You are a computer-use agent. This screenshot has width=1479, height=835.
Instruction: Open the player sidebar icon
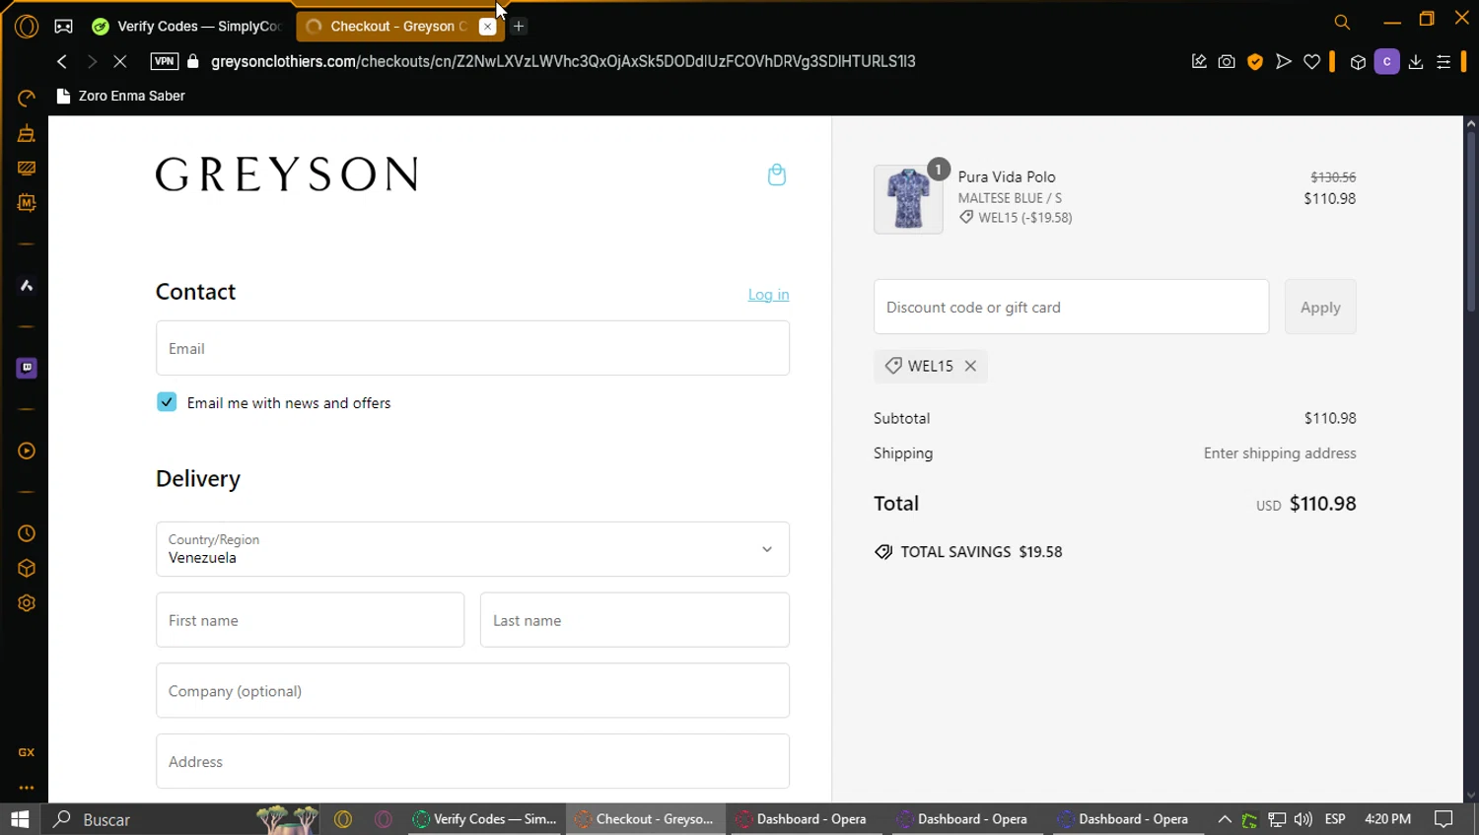[27, 451]
